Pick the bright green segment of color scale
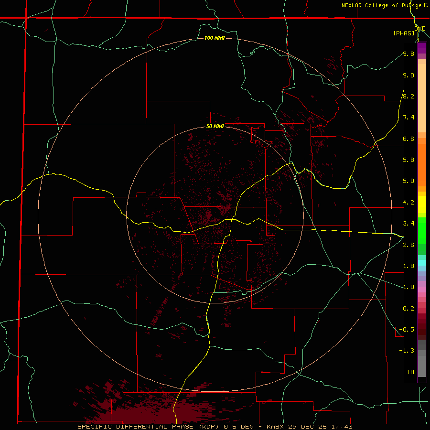Image resolution: width=430 pixels, height=430 pixels. pos(422,230)
